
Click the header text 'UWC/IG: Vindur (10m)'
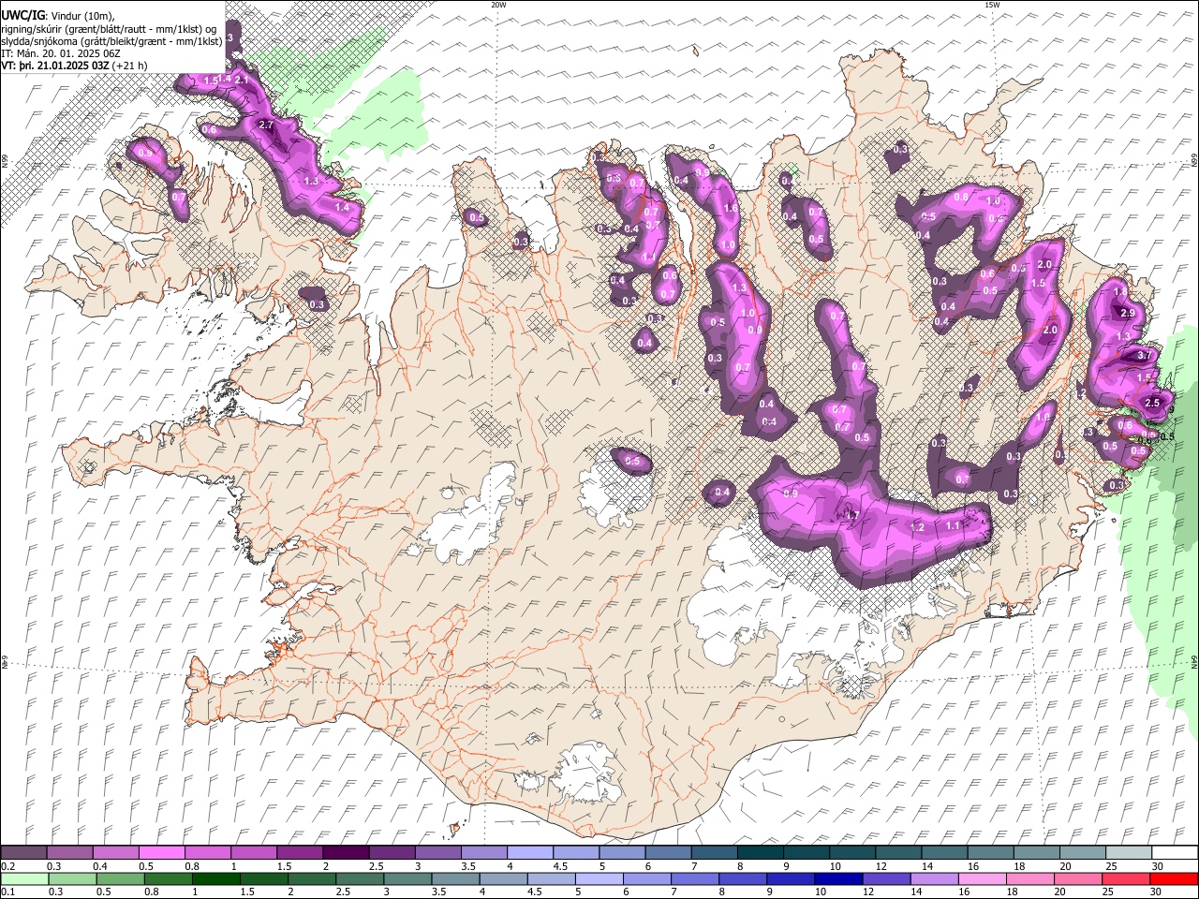tap(59, 16)
